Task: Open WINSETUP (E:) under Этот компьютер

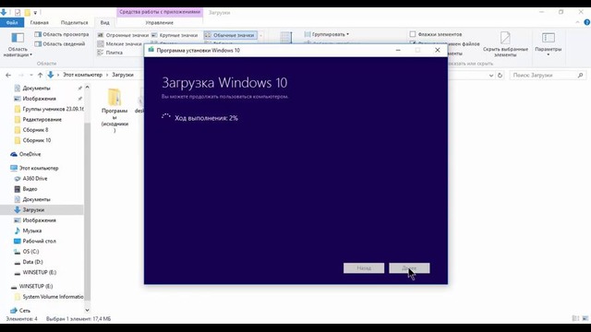Action: [39, 273]
